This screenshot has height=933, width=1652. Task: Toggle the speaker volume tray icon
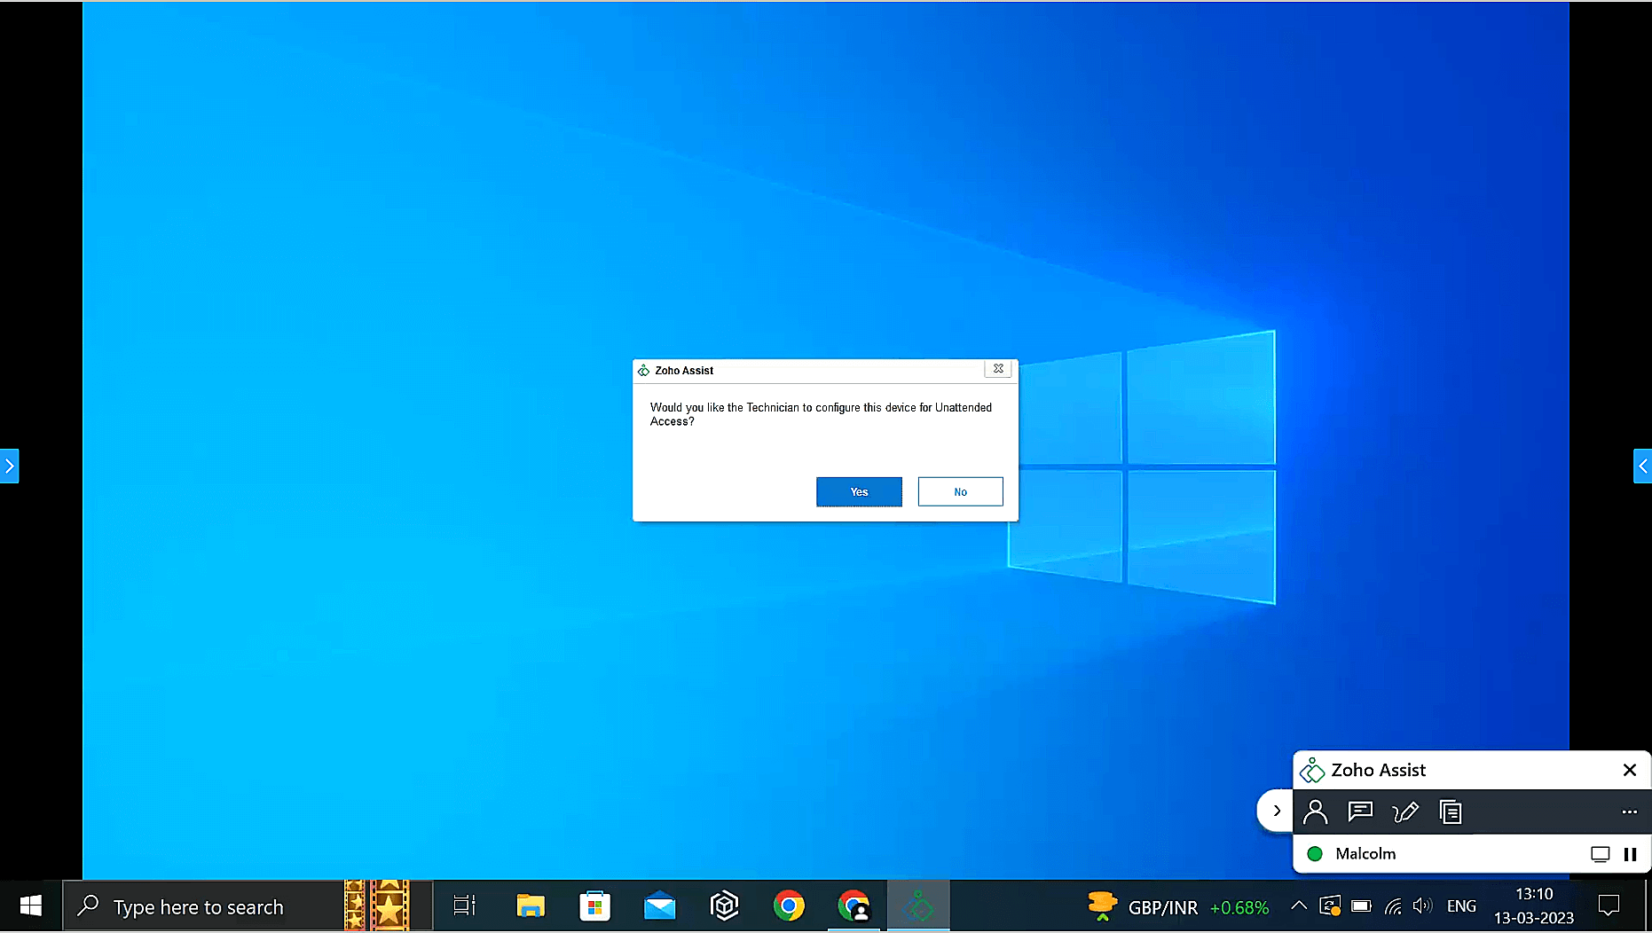(x=1422, y=906)
